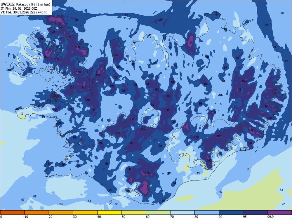Select the indigo 95–99.9 legend swatch

[255, 213]
